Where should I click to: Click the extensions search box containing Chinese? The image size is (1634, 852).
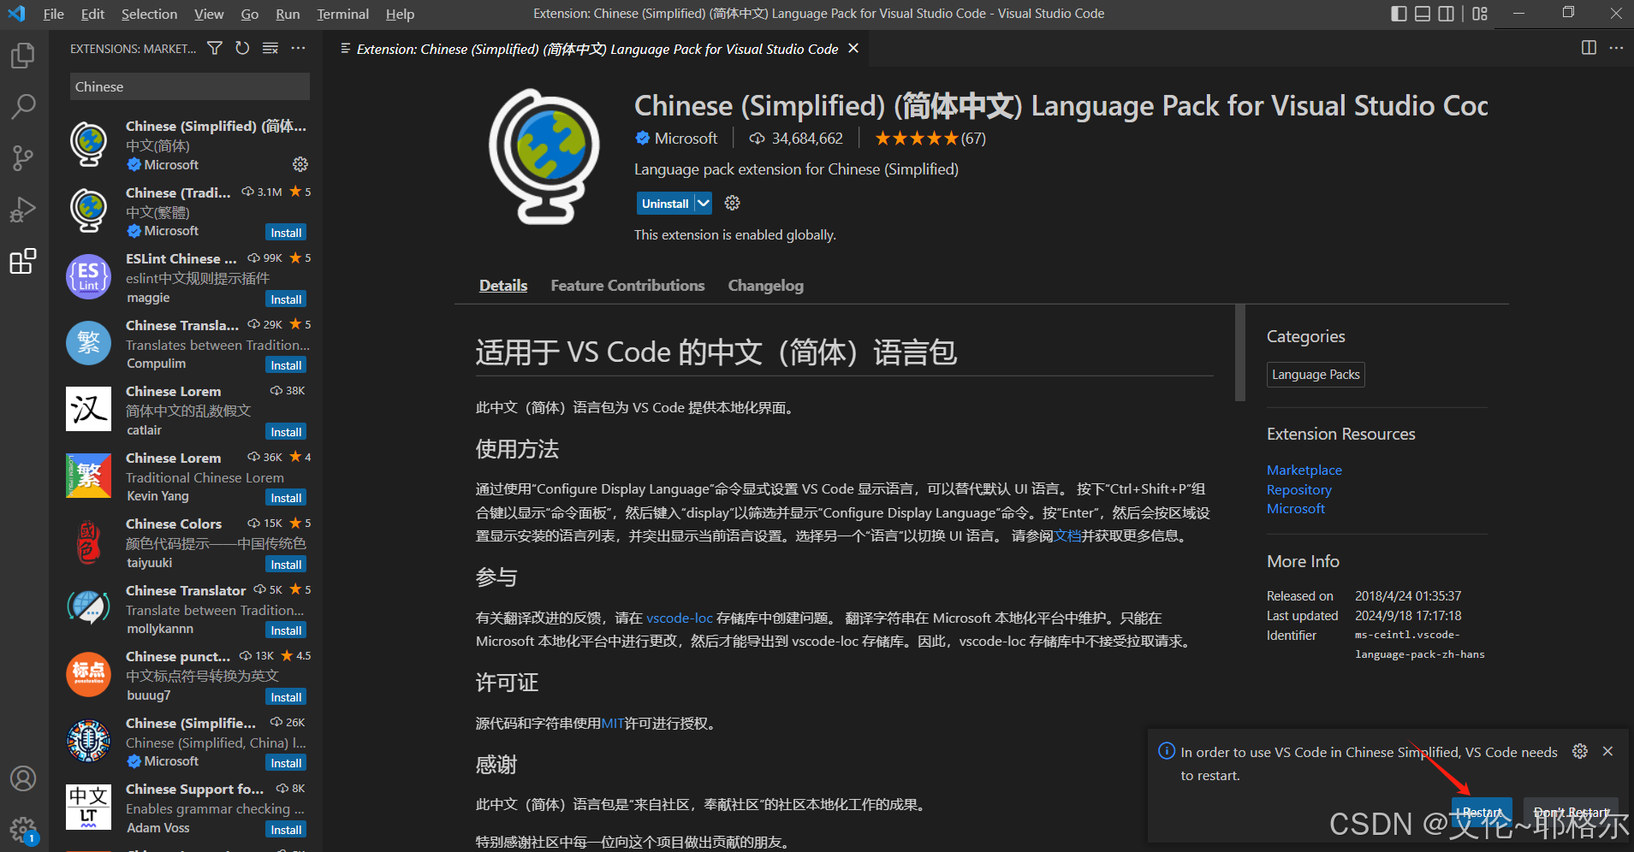coord(189,86)
